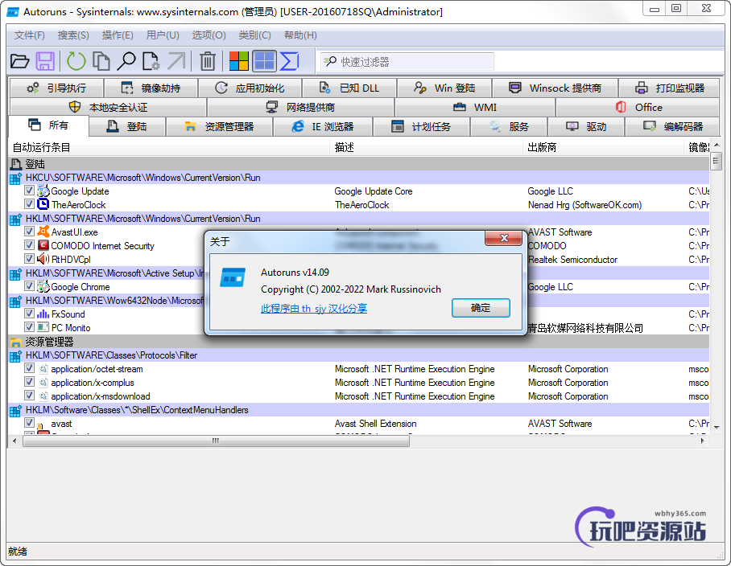The width and height of the screenshot is (731, 566).
Task: Click the FxSound bars icon
Action: coord(43,314)
